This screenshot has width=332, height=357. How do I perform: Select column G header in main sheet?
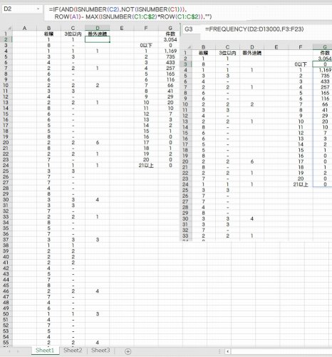(170, 28)
